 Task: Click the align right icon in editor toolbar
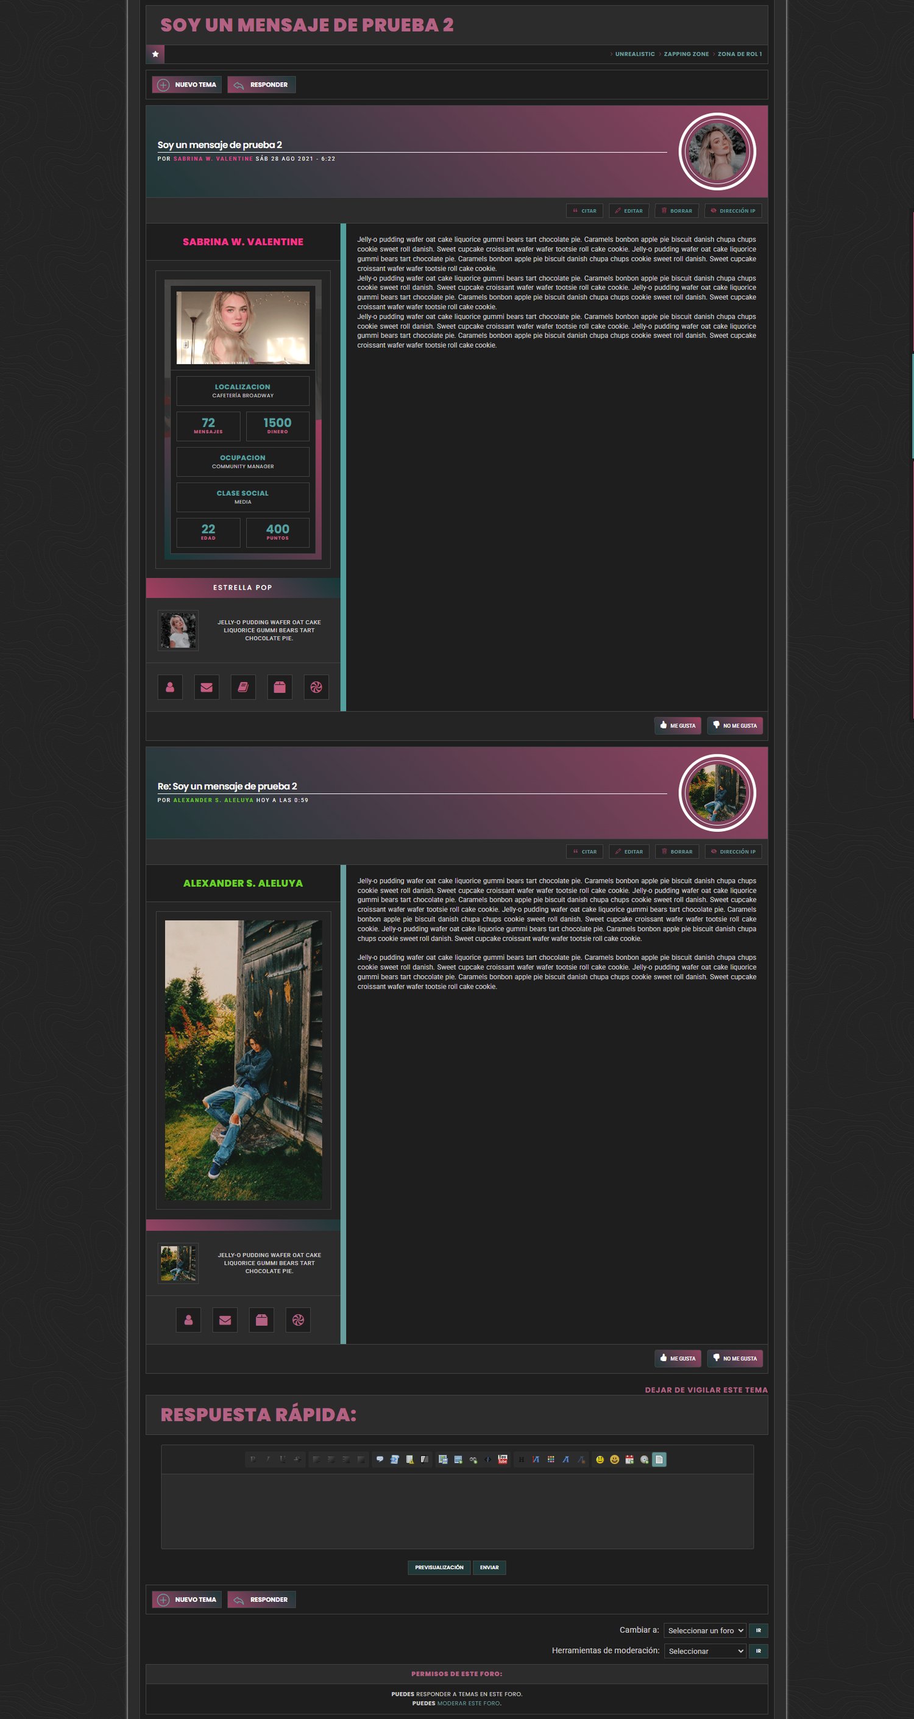[x=347, y=1459]
